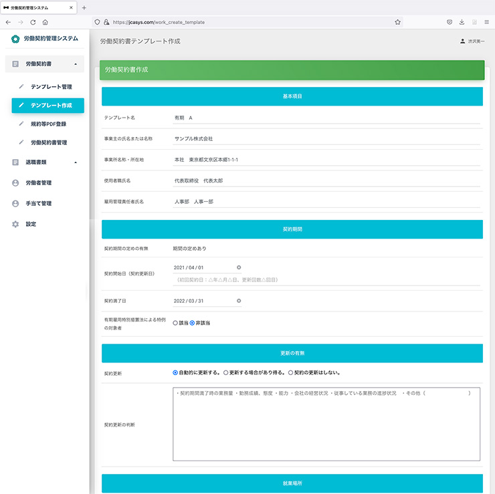Click the 労働契約管理システム logo icon
Screen dimensions: 495x494
(15, 39)
